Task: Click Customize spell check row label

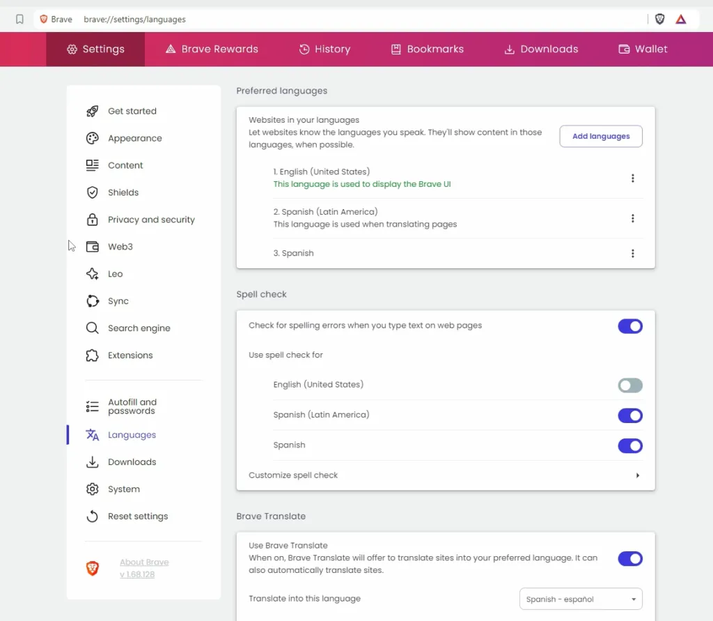Action: 293,475
